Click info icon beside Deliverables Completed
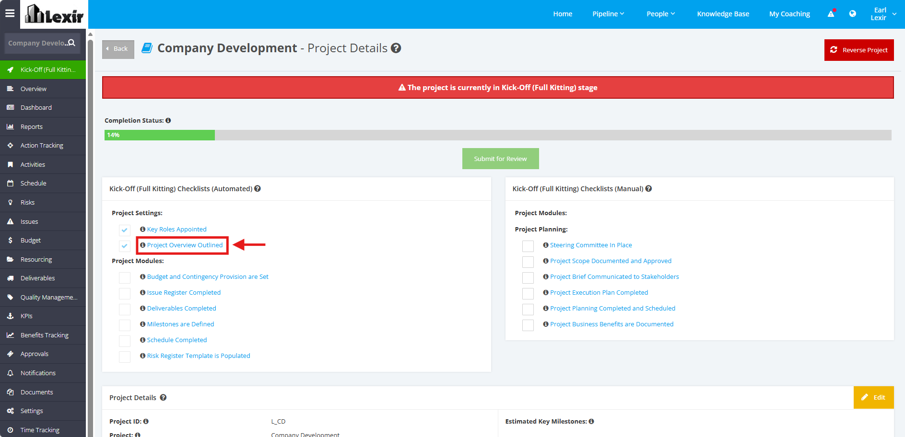 click(142, 308)
